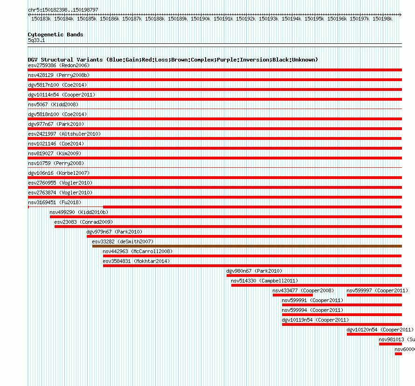The height and width of the screenshot is (386, 415).
Task: Click the 5q33.1 cytogenetic band label
Action: click(x=36, y=40)
